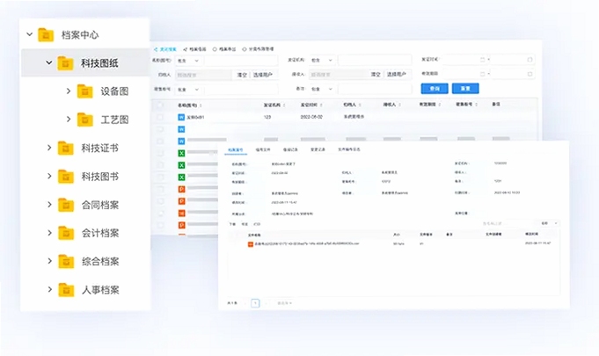
Task: Click the 合同档案 folder icon
Action: [x=66, y=205]
